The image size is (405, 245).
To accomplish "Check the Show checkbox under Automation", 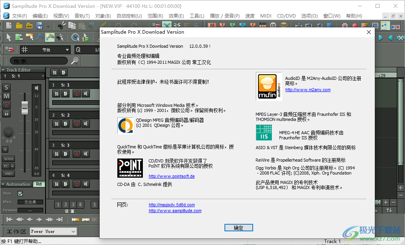I will [x=20, y=193].
